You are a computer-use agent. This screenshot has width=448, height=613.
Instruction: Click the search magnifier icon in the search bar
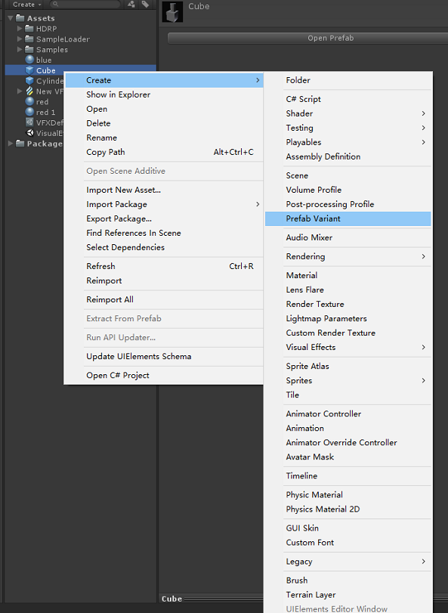click(55, 4)
